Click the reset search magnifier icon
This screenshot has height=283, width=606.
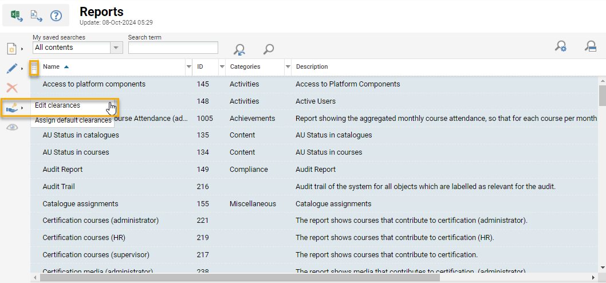pyautogui.click(x=239, y=49)
